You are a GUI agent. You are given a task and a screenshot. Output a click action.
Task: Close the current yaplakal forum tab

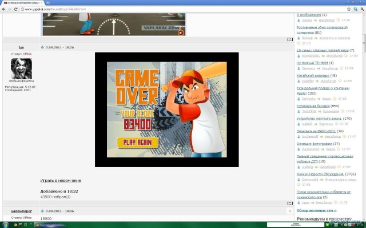[42, 3]
